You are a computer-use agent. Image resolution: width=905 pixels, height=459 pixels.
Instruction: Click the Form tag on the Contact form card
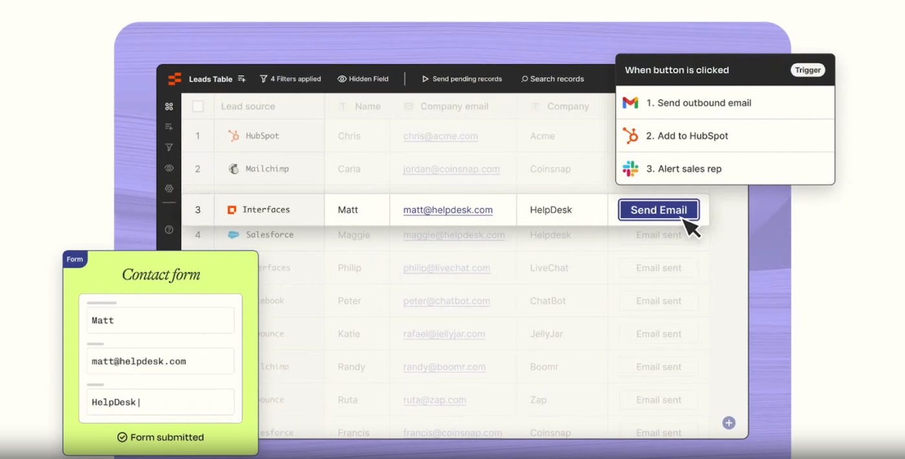coord(75,259)
